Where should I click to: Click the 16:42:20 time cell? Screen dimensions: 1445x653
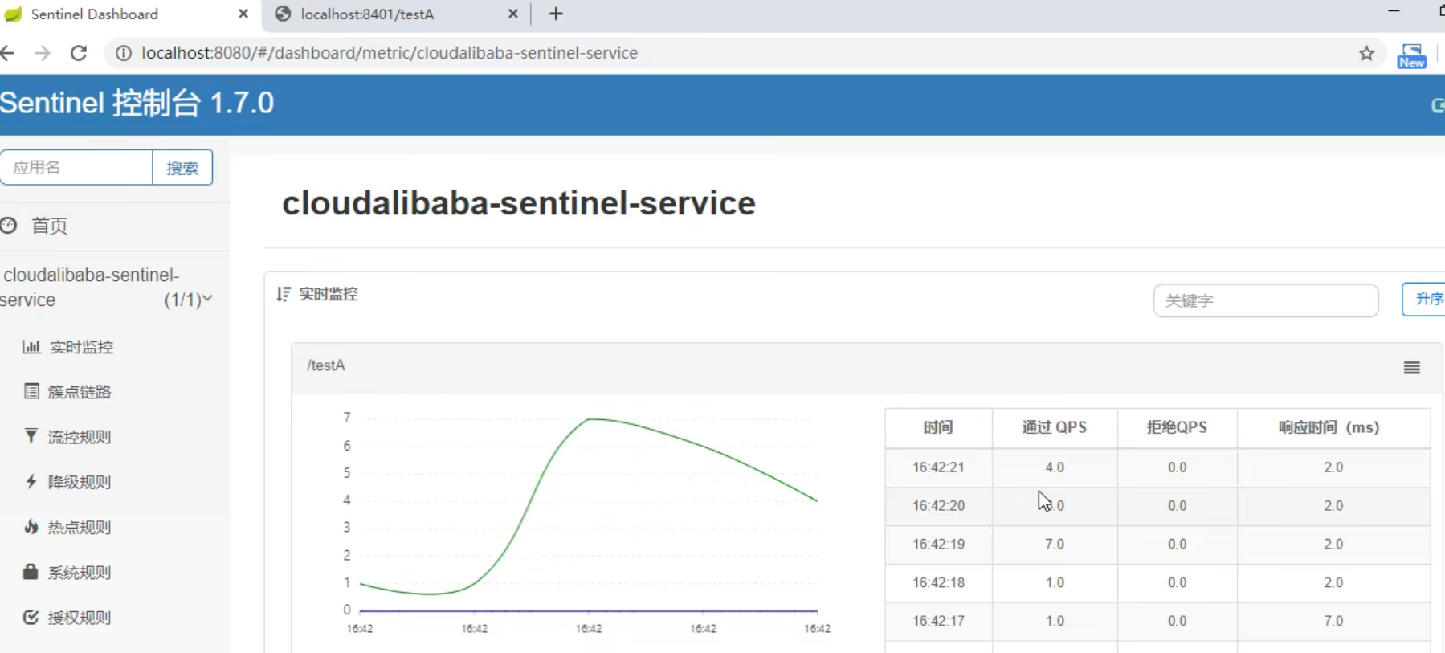938,505
